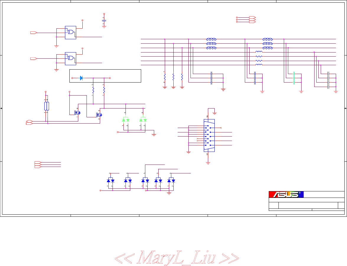
Task: Select the middle blue dual-diode of the bottom five
Action: [145, 180]
